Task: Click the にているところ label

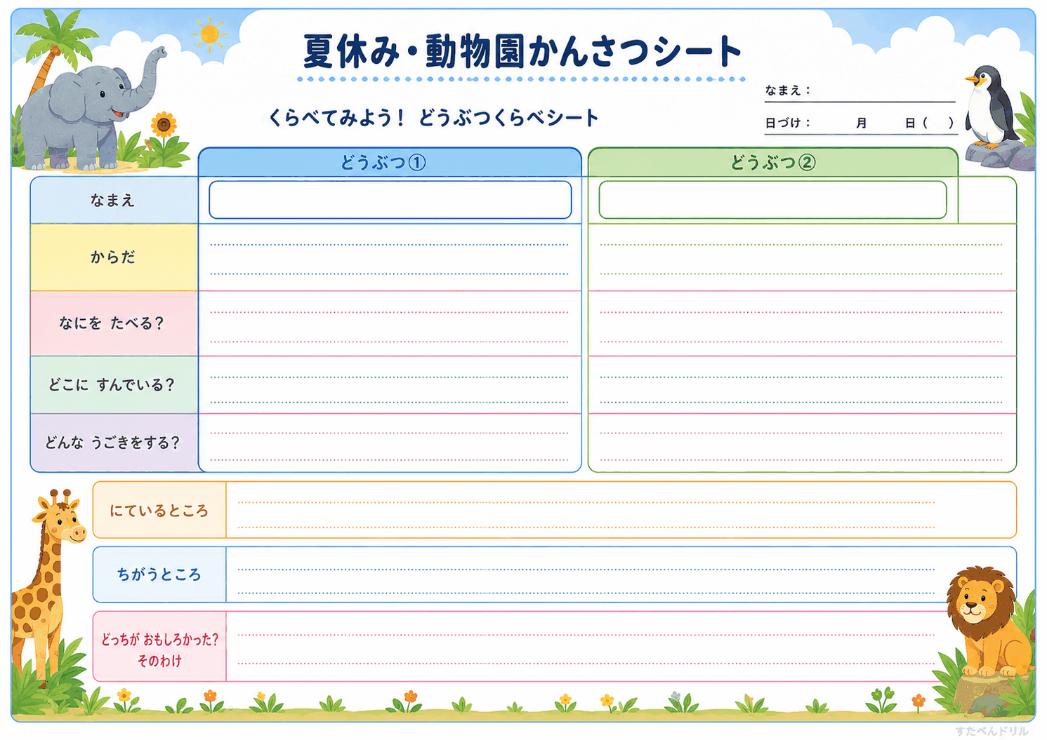Action: pyautogui.click(x=159, y=511)
